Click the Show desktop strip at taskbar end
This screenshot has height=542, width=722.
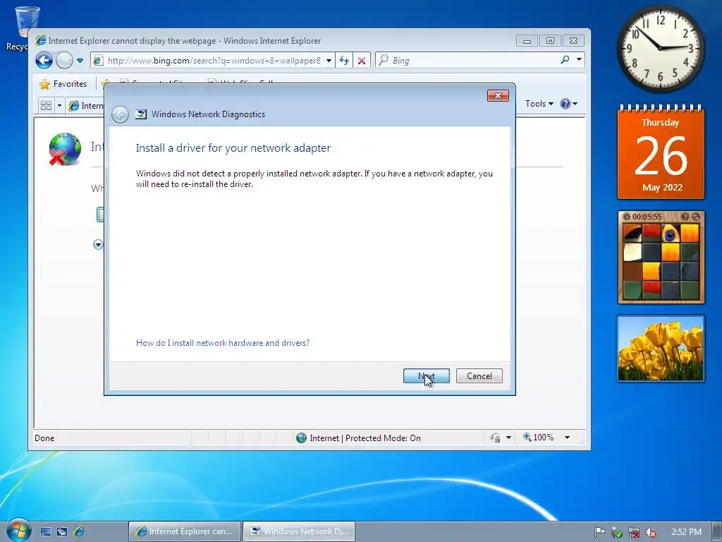click(717, 532)
